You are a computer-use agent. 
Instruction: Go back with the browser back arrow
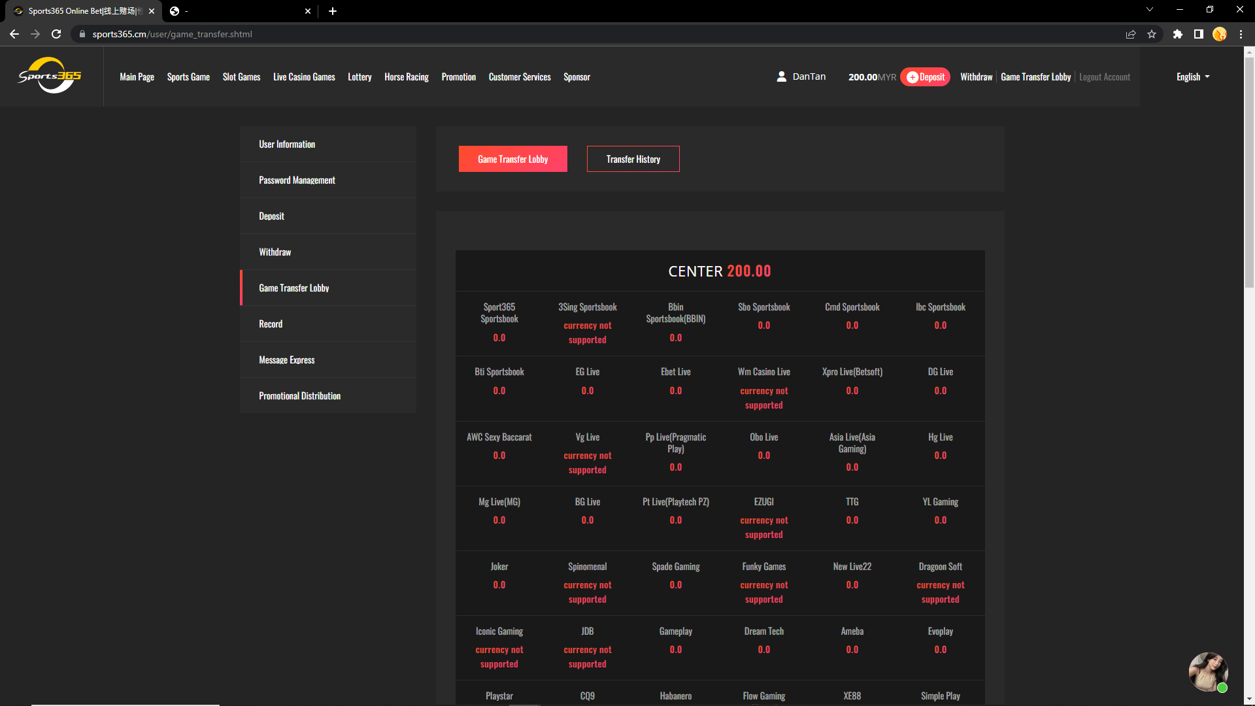click(x=14, y=34)
